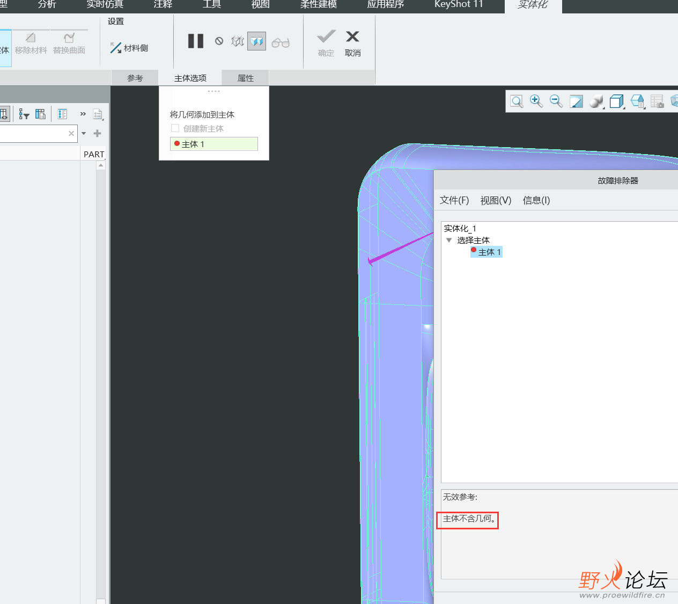
Task: Switch to the 视图 ribbon tab
Action: (261, 4)
